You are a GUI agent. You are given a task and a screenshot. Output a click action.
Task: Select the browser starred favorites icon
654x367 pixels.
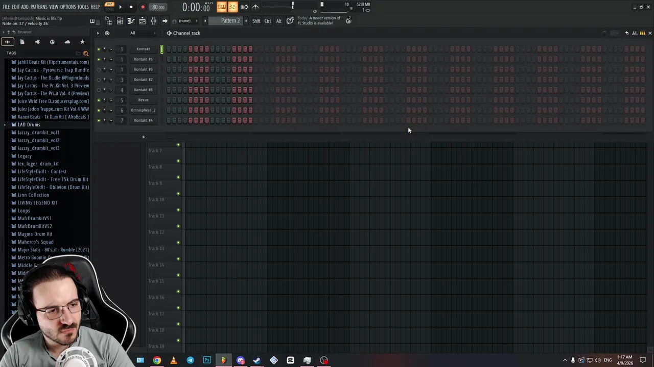point(82,42)
